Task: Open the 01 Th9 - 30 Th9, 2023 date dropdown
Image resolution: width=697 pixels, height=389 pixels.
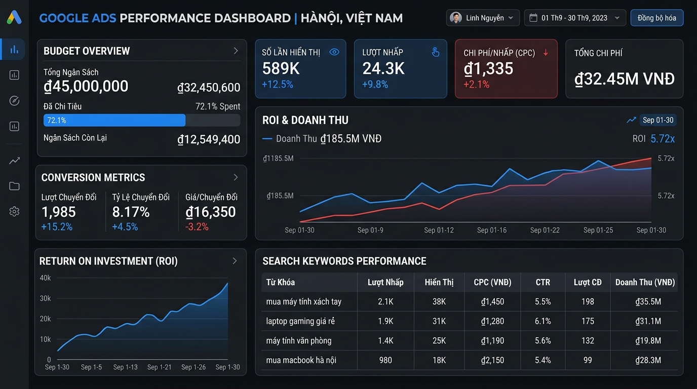Action: [x=575, y=18]
